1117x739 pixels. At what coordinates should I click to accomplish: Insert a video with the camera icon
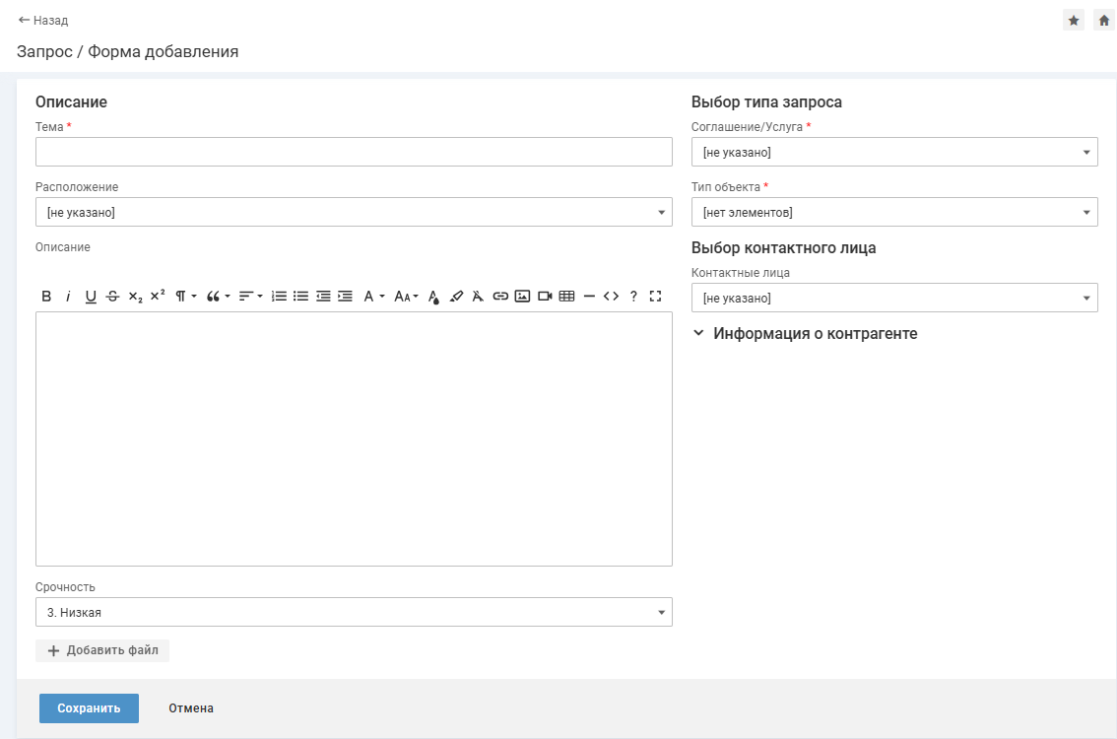(x=545, y=296)
